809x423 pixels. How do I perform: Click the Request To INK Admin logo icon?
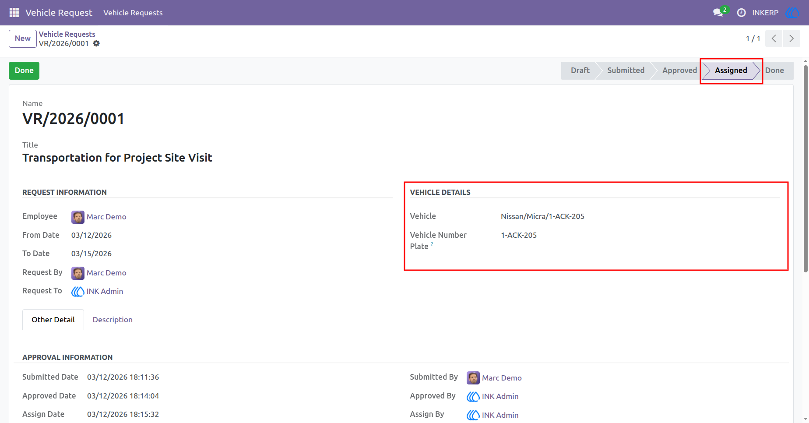[78, 291]
